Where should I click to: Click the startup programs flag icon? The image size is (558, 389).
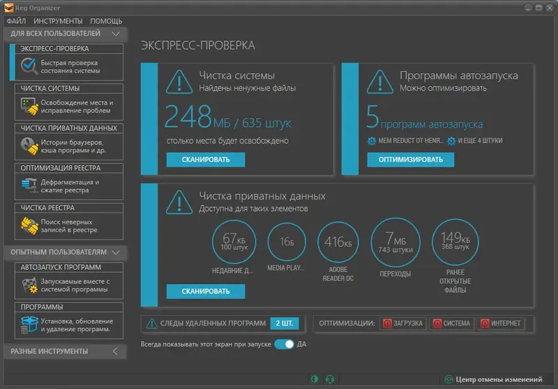[x=29, y=285]
